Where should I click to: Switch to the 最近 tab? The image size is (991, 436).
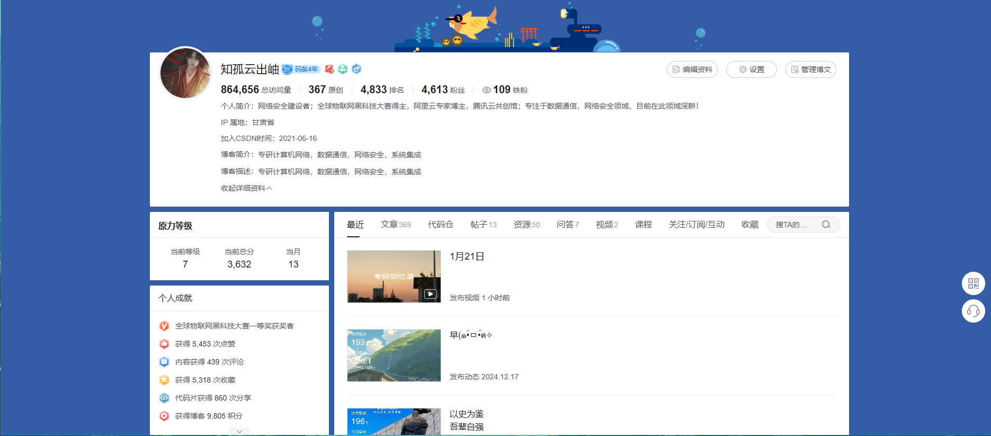(355, 225)
